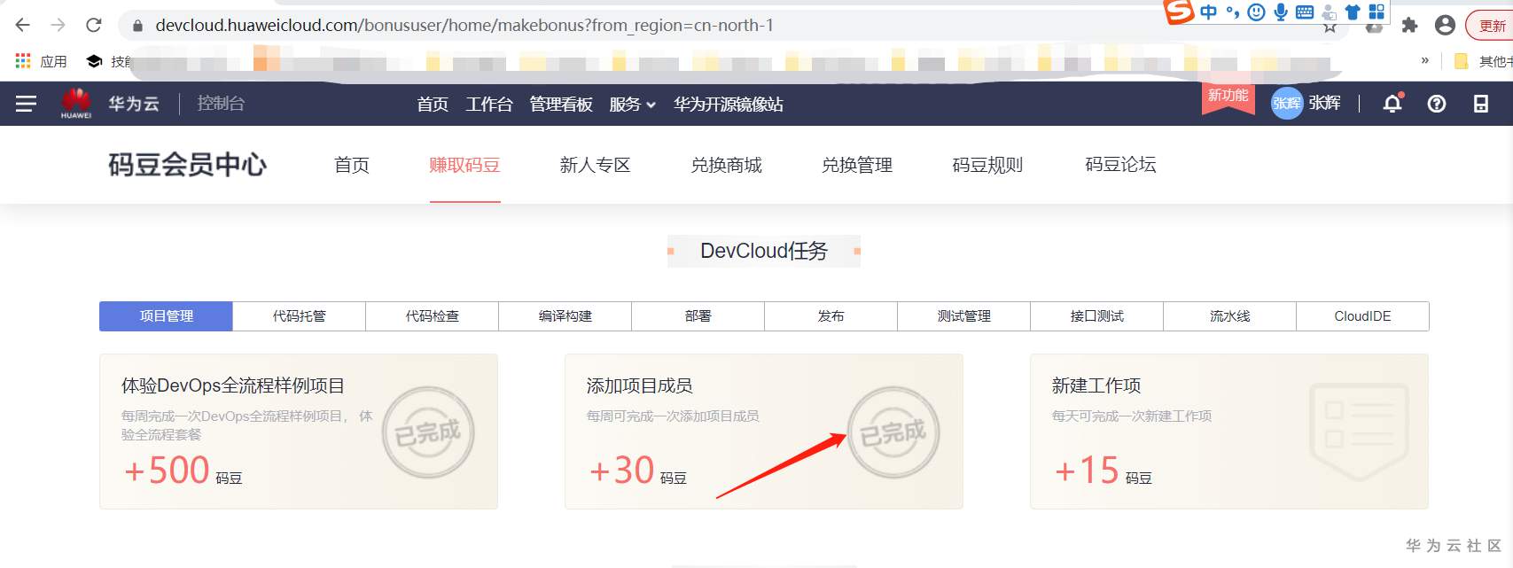Open the browser extensions puzzle icon
Screen dimensions: 1513x568
(1409, 26)
